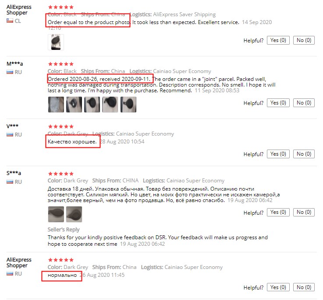Open second photo in S***a's review

coord(74,214)
